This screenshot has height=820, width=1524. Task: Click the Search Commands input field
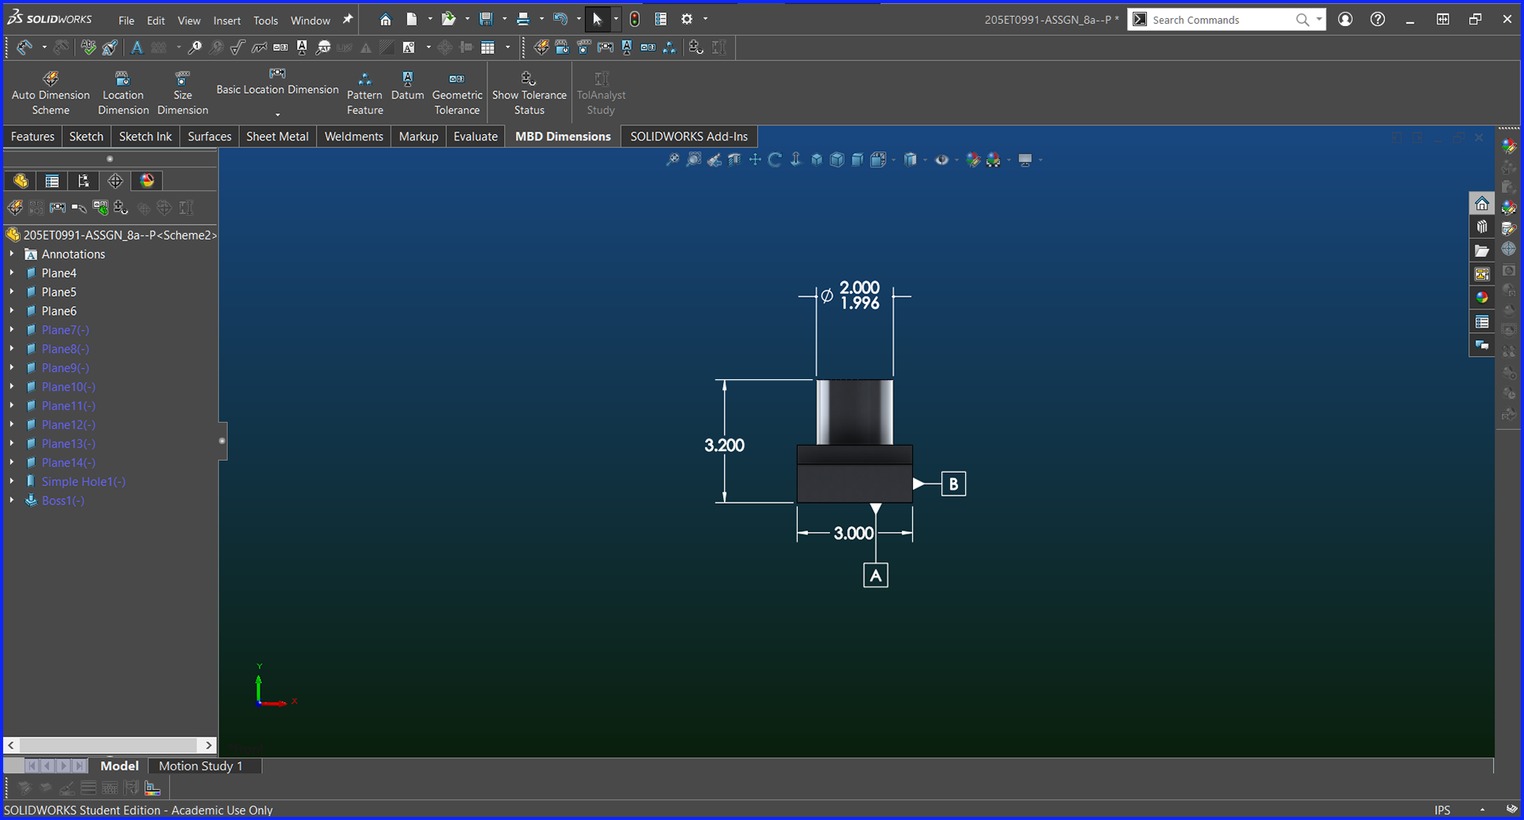click(1221, 20)
